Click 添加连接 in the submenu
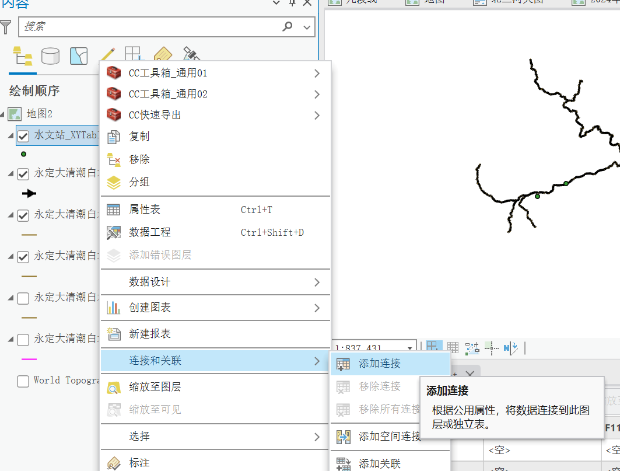Image resolution: width=620 pixels, height=471 pixels. [x=390, y=364]
